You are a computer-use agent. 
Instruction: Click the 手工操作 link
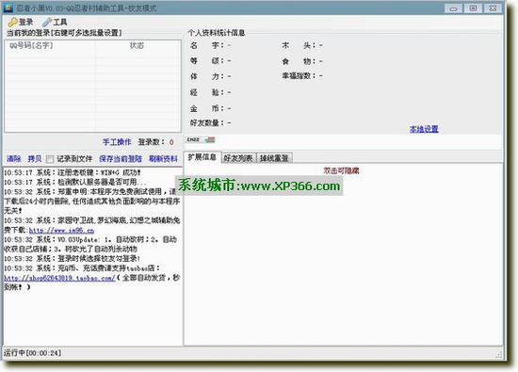pyautogui.click(x=117, y=142)
